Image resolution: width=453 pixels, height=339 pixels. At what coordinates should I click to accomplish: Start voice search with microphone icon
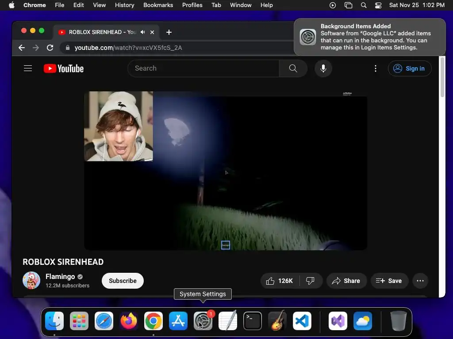pyautogui.click(x=323, y=68)
